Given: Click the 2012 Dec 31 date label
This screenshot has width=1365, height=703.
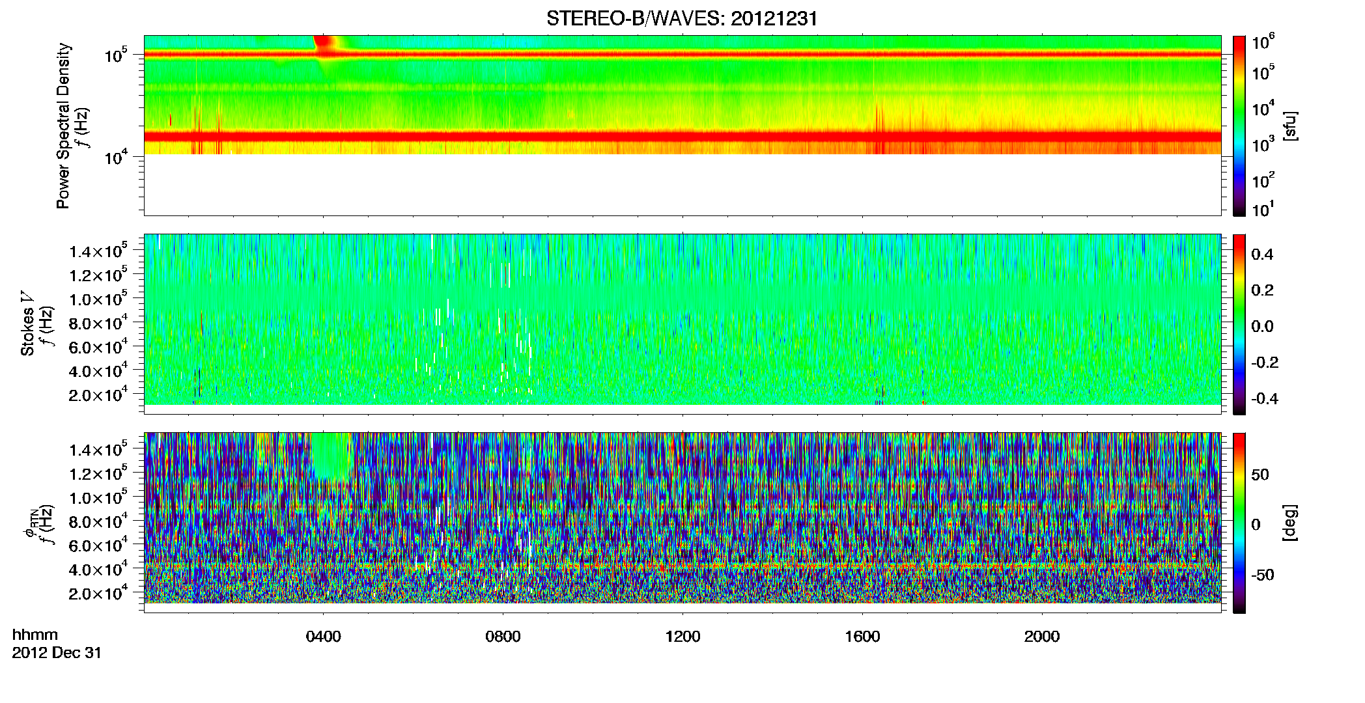Looking at the screenshot, I should coord(57,652).
